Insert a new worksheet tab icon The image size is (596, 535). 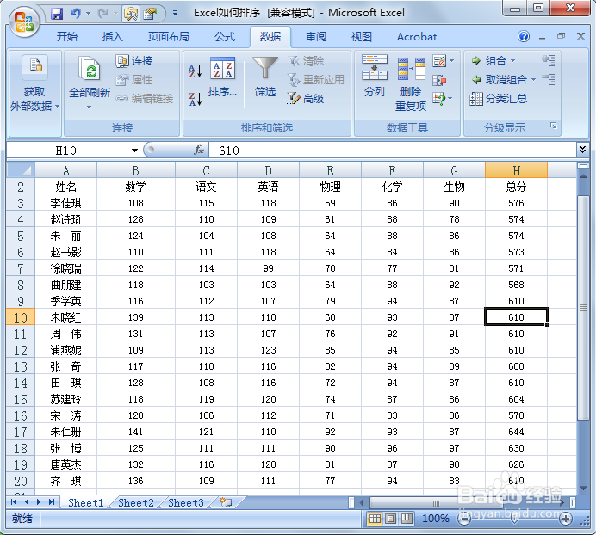coord(227,502)
